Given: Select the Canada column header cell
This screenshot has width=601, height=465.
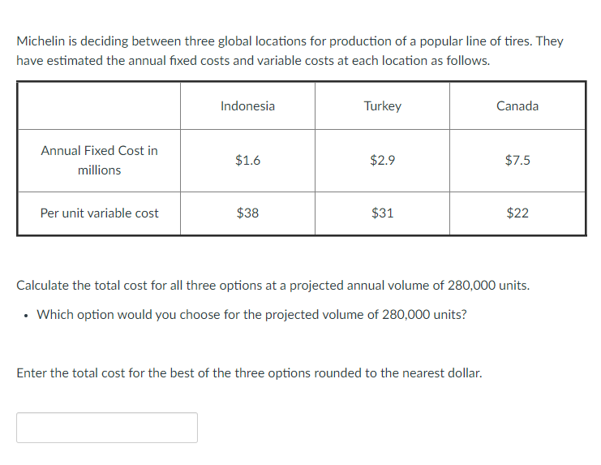Looking at the screenshot, I should (517, 105).
